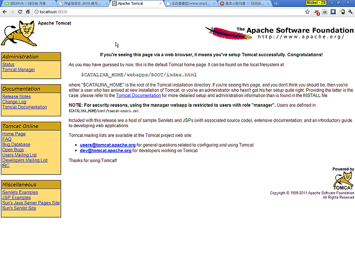Click the Tomcat Online section header
This screenshot has height=267, width=355.
(31, 126)
